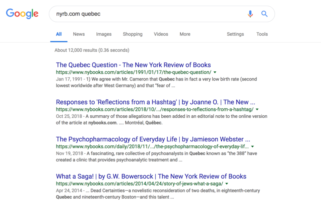Open Responses to 'Reflections from a Hashtag' result
The image size is (321, 205).
155,102
